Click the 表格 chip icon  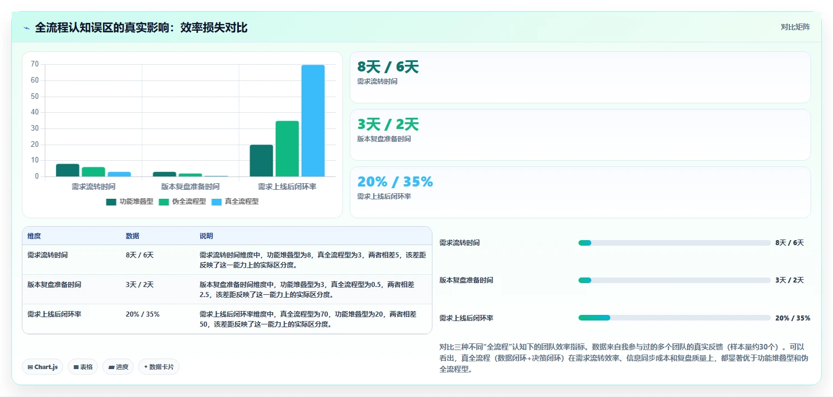click(76, 367)
